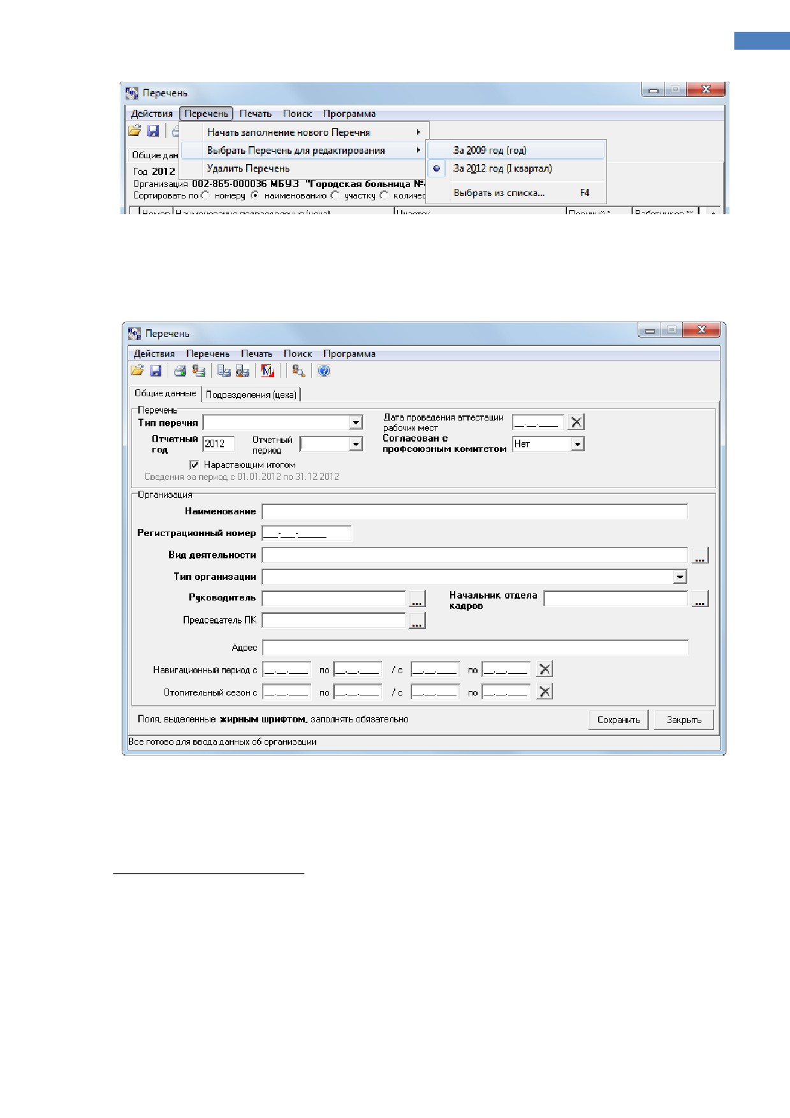Browse for Вид деятельности with its ellipsis button
The image size is (790, 1118).
[x=700, y=555]
